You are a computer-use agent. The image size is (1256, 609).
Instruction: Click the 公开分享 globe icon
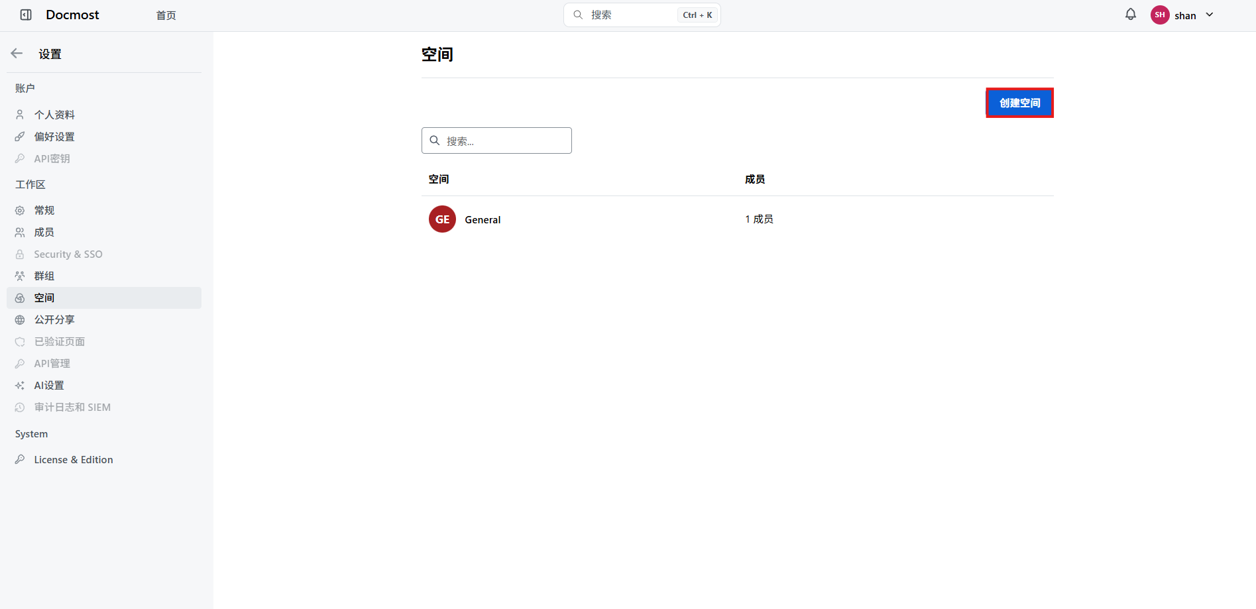20,319
